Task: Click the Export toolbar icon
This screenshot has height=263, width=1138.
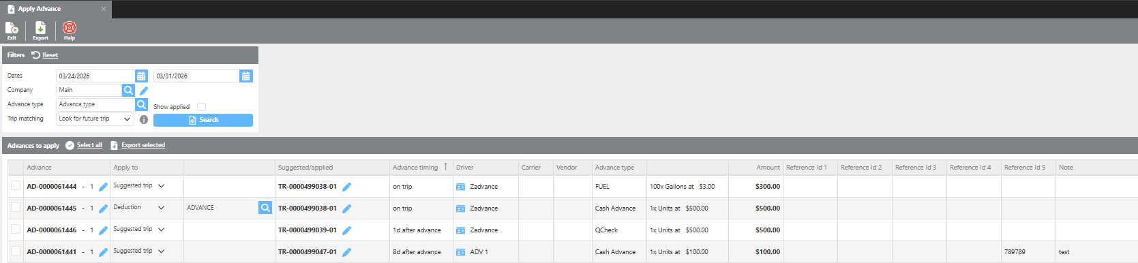Action: pyautogui.click(x=40, y=31)
